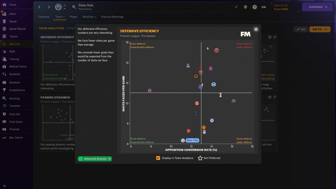The image size is (336, 189).
Task: Switch to the Overview tab
Action: [44, 17]
